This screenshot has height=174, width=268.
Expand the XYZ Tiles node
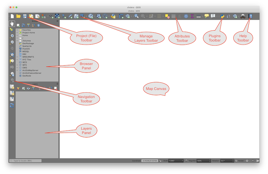coord(17,60)
